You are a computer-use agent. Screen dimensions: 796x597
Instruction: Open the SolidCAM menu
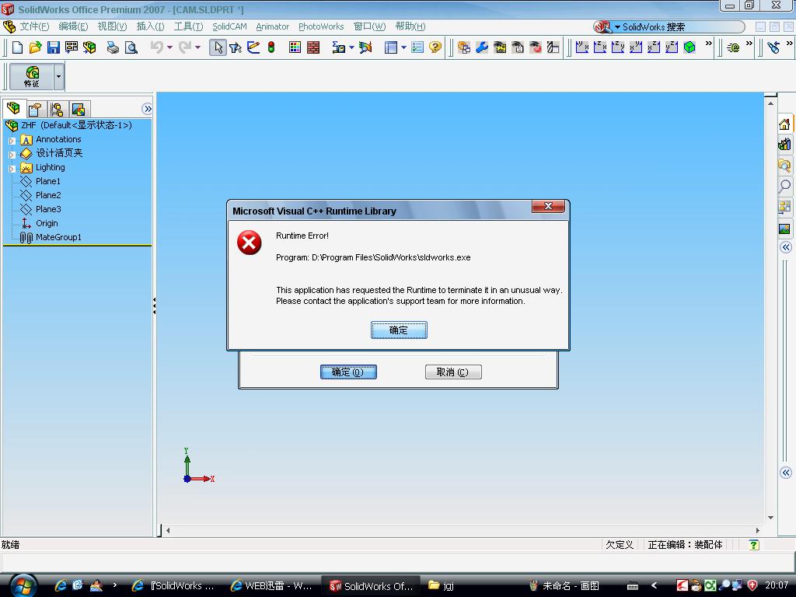[x=229, y=26]
